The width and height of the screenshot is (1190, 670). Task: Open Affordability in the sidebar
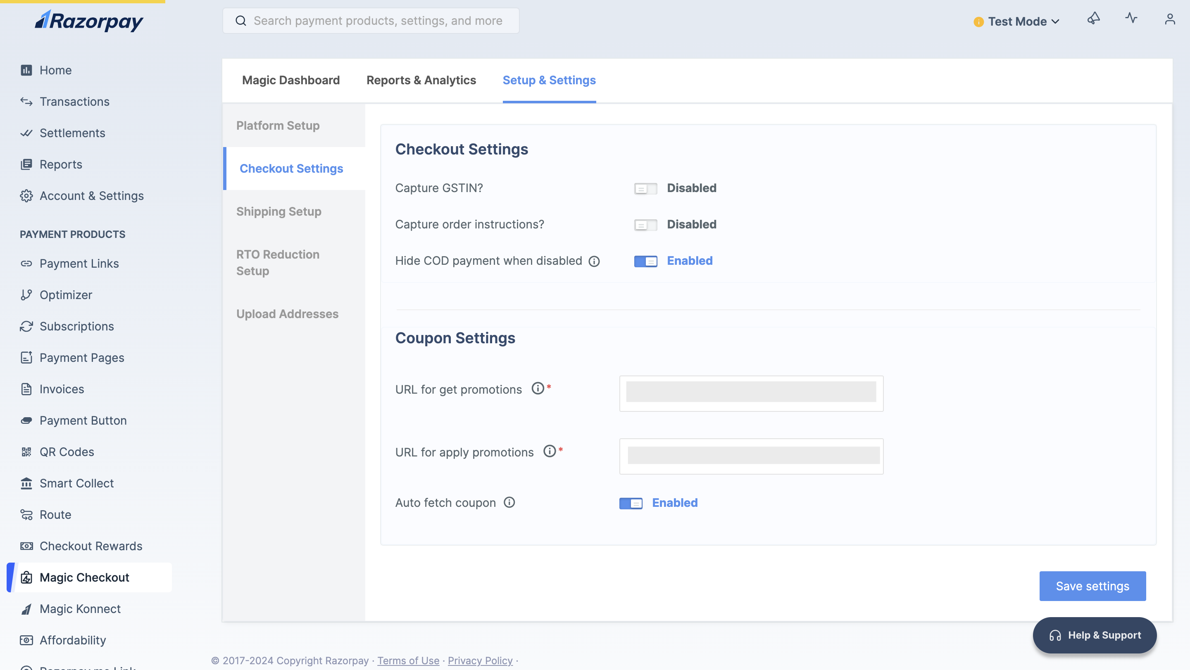[90, 640]
